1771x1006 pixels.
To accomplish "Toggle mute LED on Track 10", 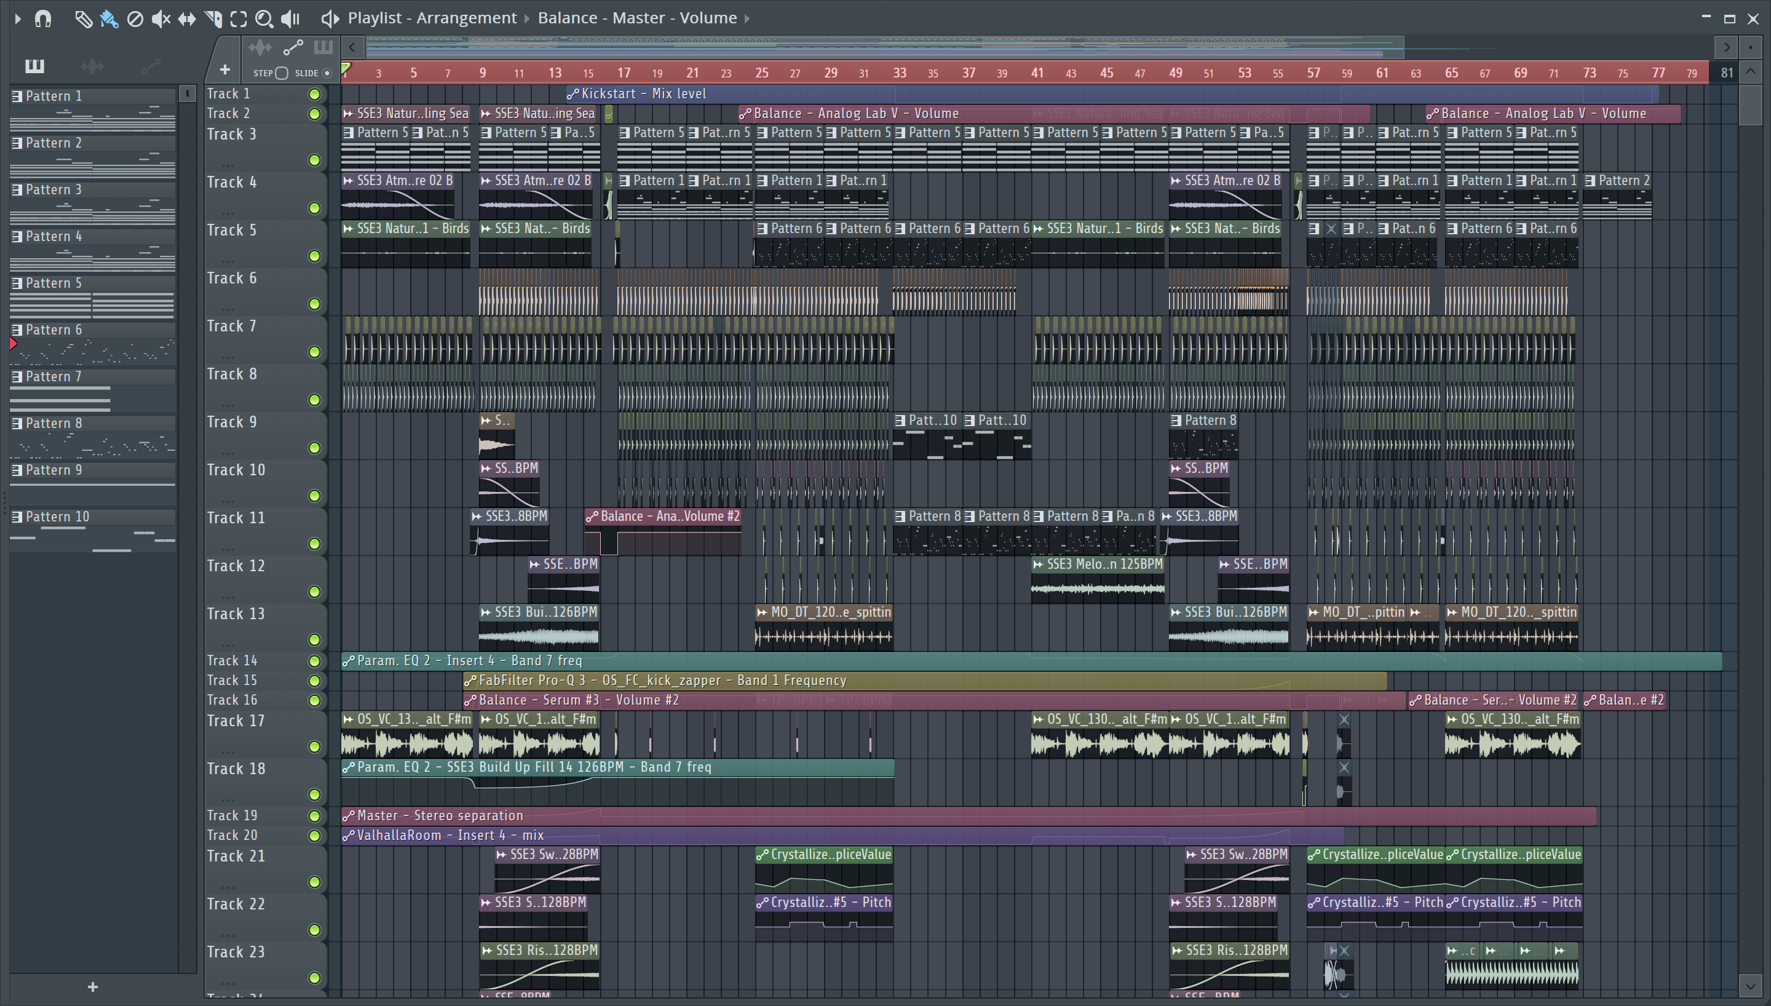I will click(314, 496).
